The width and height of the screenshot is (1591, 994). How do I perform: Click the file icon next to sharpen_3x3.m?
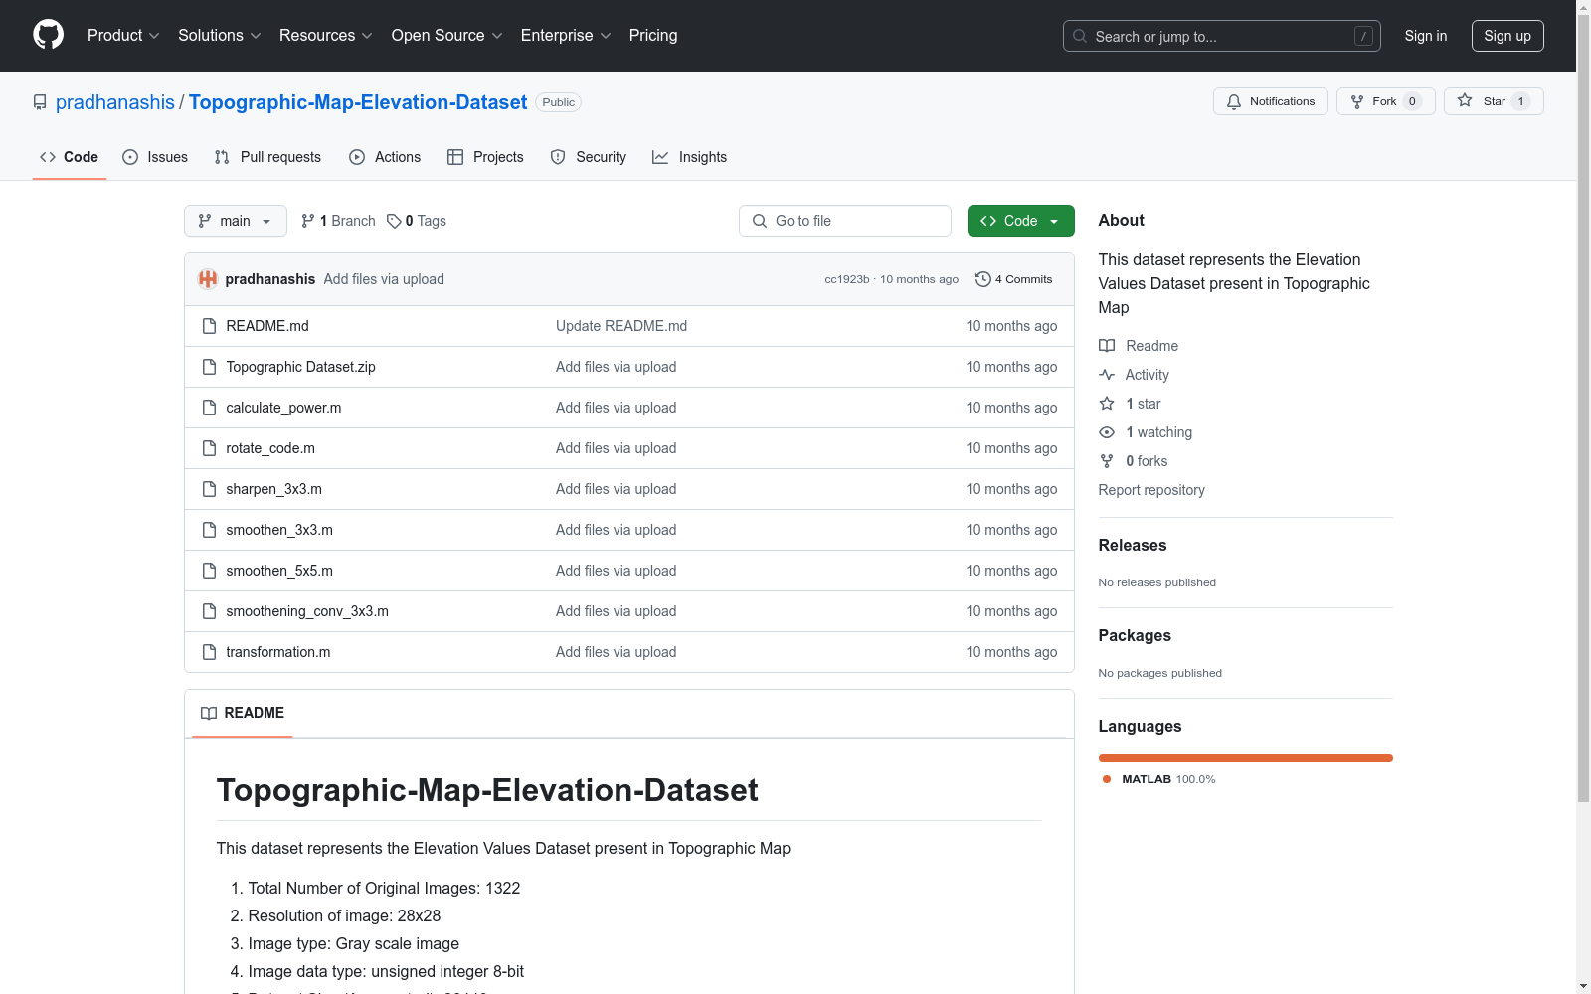[209, 489]
